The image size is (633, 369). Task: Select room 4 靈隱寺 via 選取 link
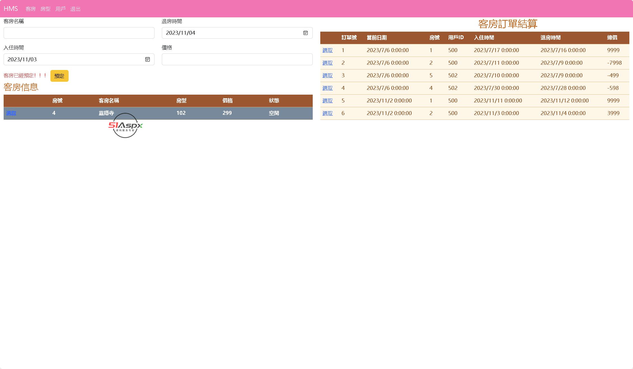[x=11, y=113]
